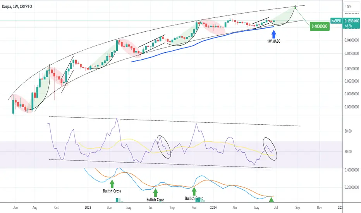Viewport: 361px width, 213px height.
Task: Click the 0.04000000 price axis label
Action: pos(352,40)
